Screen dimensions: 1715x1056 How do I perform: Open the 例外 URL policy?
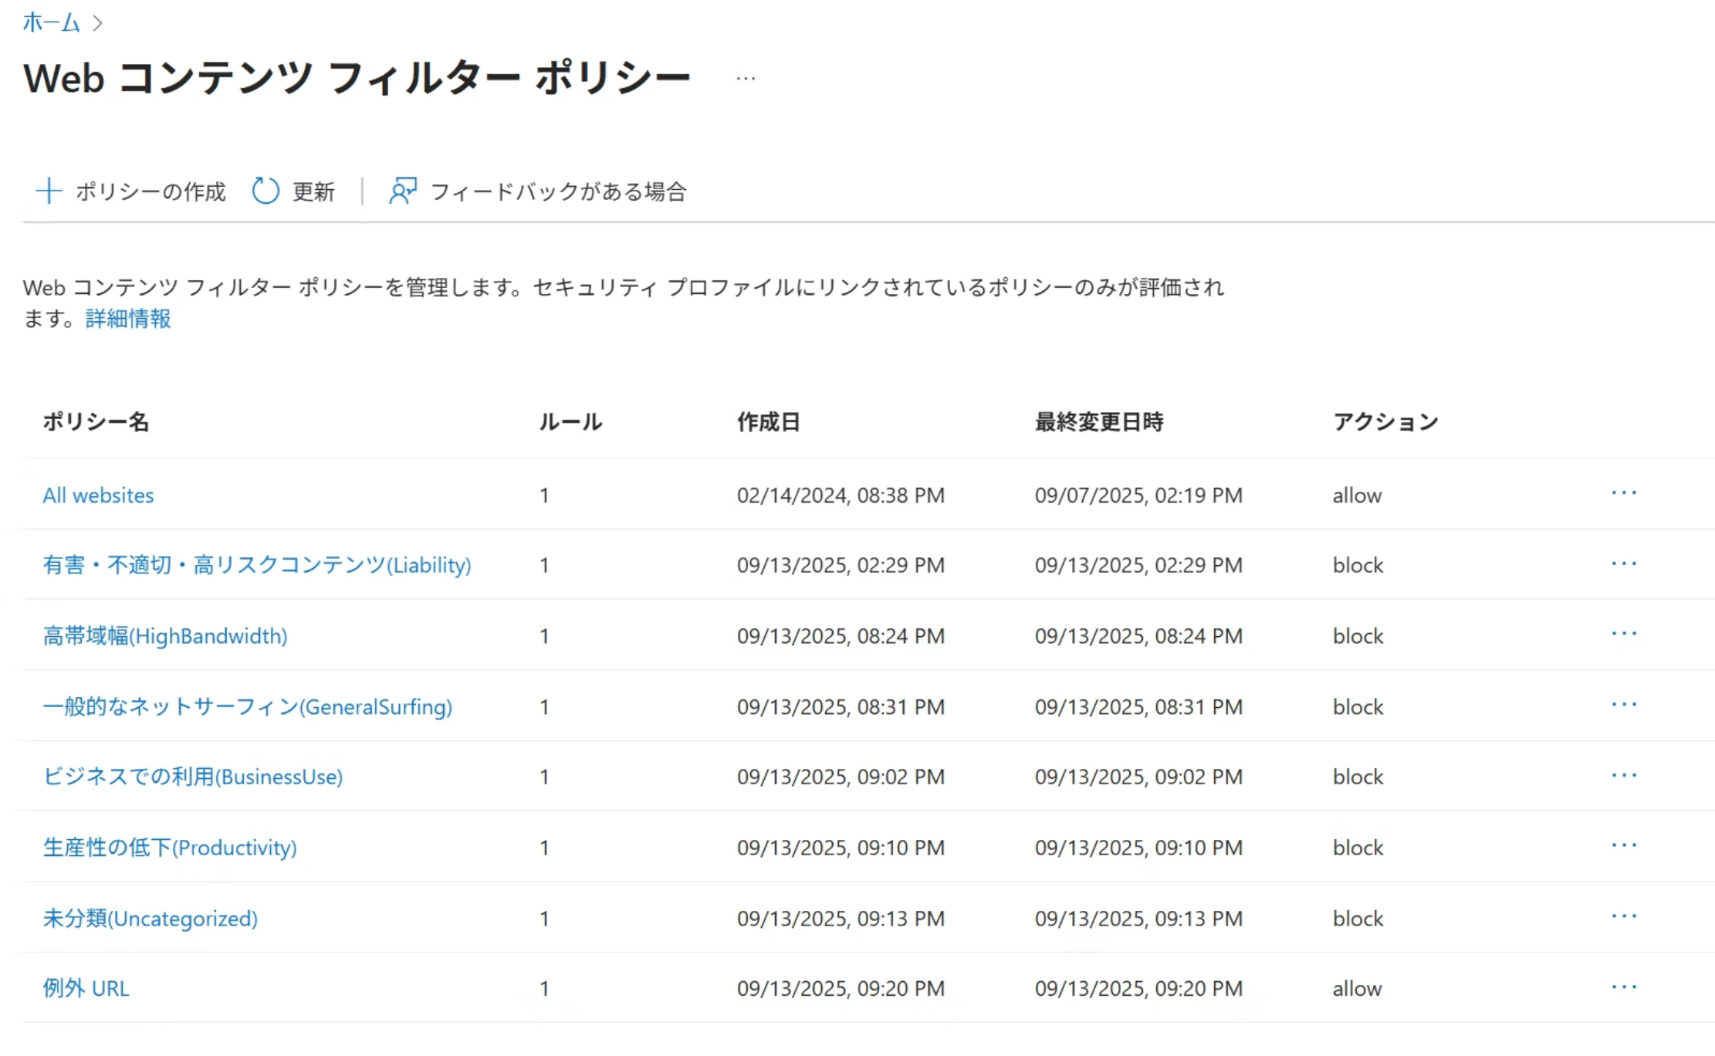tap(86, 988)
